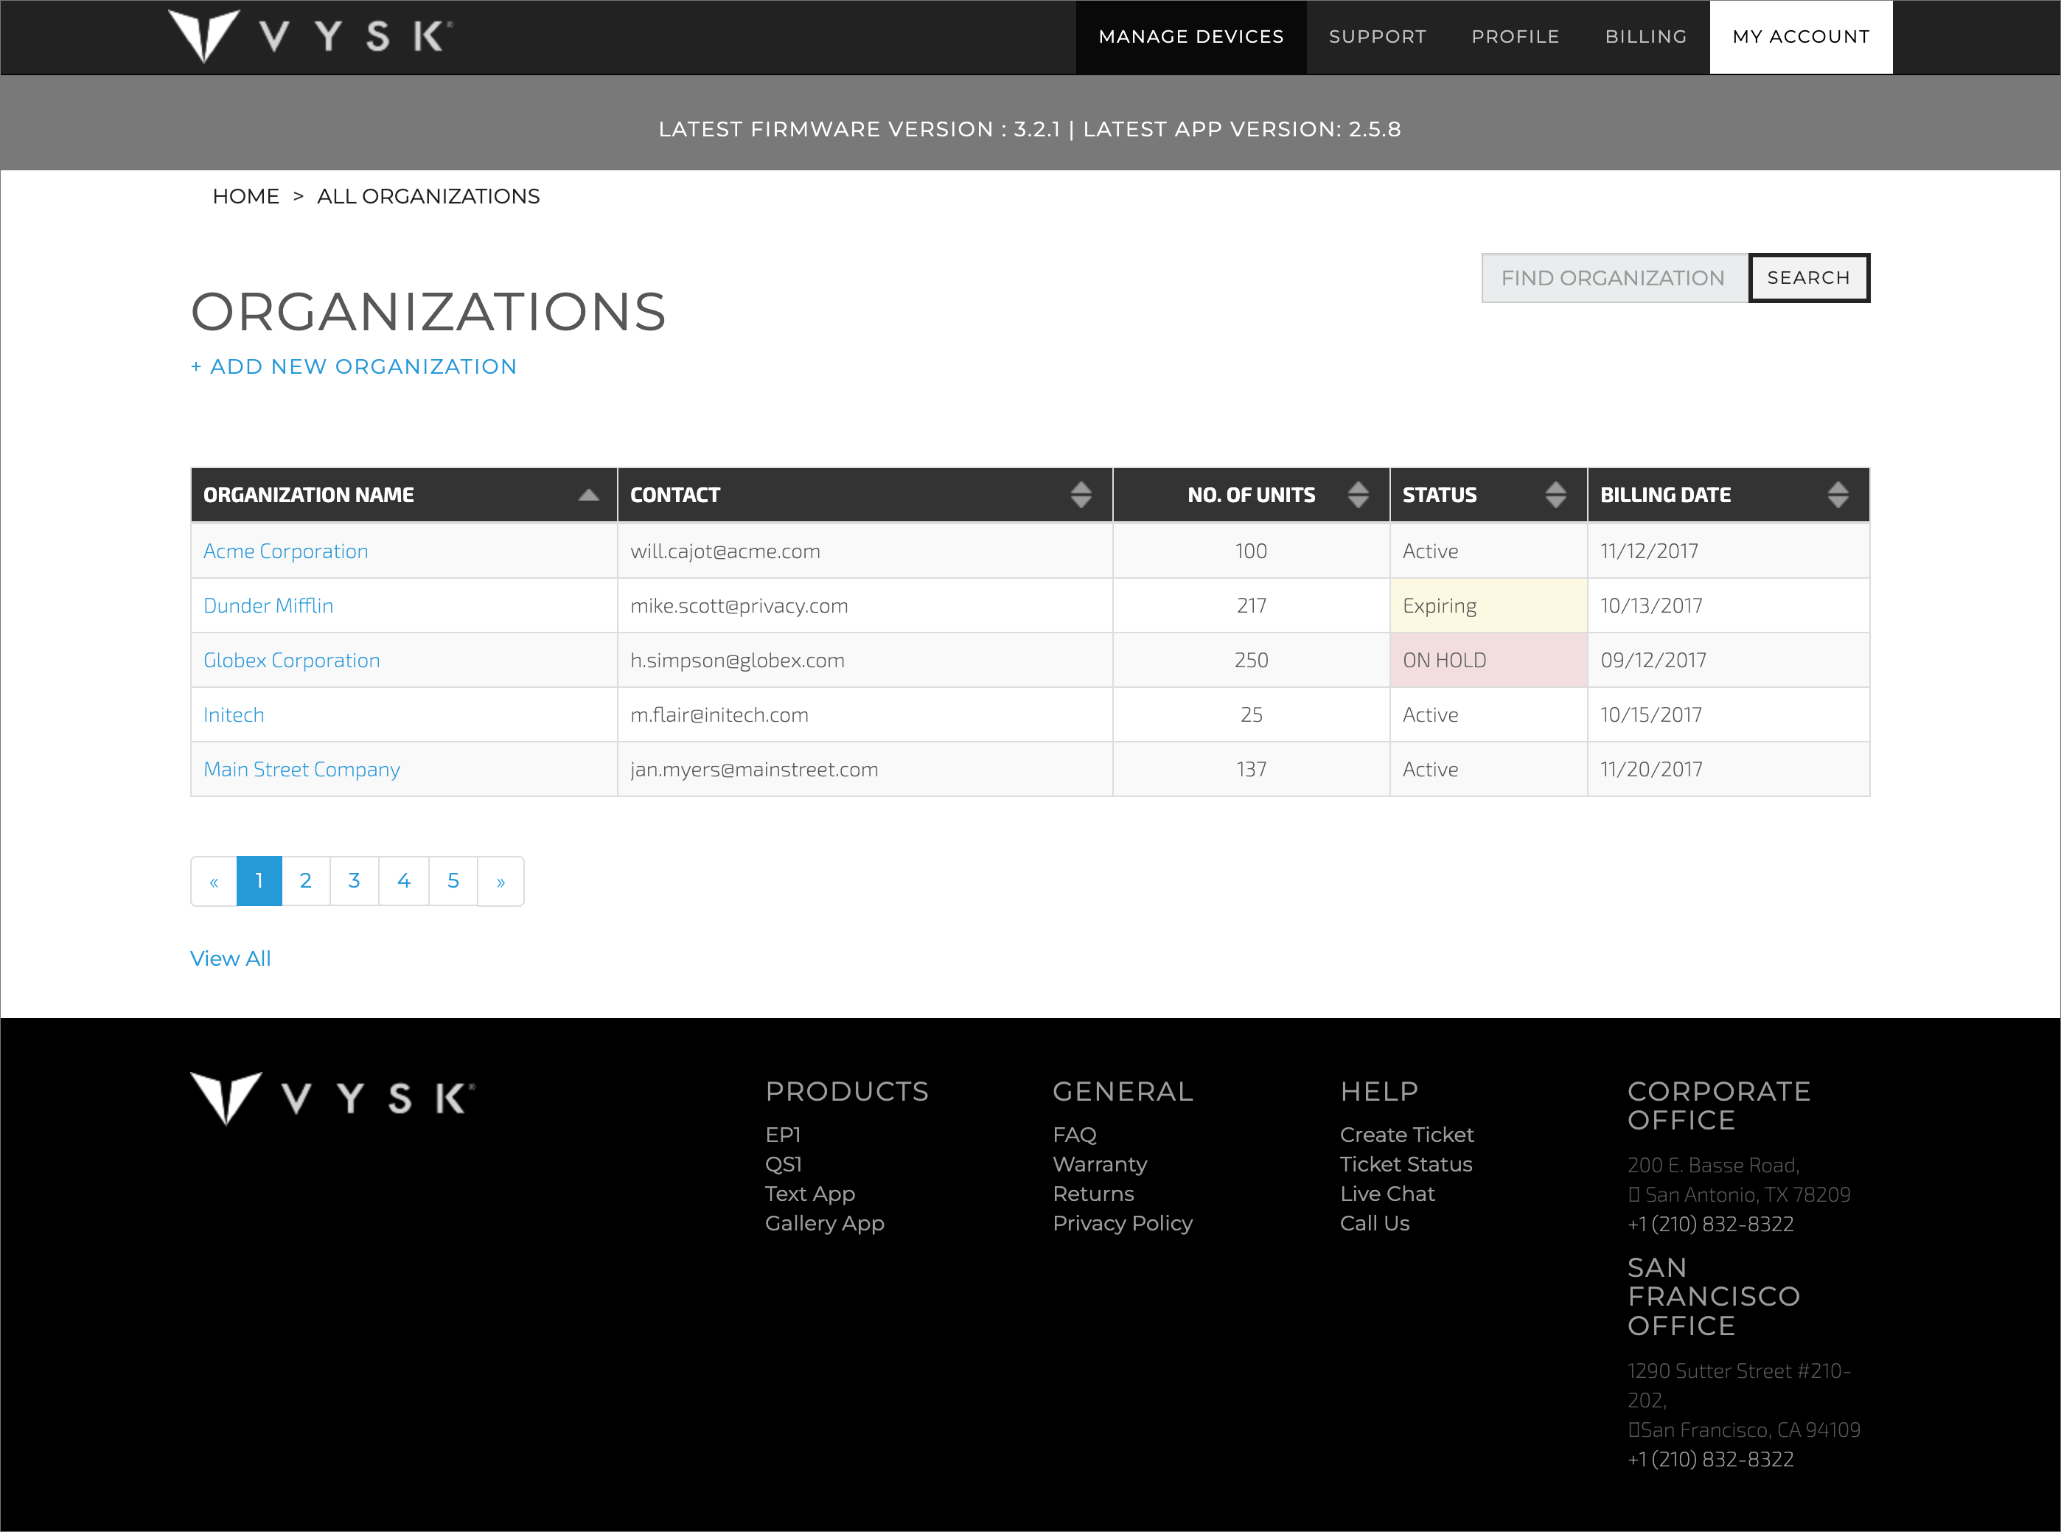This screenshot has height=1532, width=2061.
Task: Click the VYSK logo in header
Action: tap(310, 37)
